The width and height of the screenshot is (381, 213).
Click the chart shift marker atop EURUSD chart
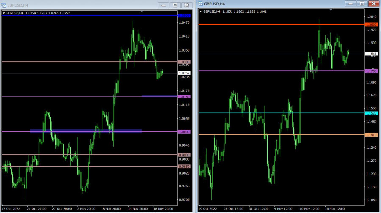click(x=142, y=11)
